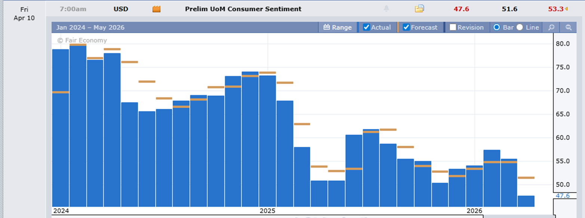Select the Bar chart radio button

(497, 28)
